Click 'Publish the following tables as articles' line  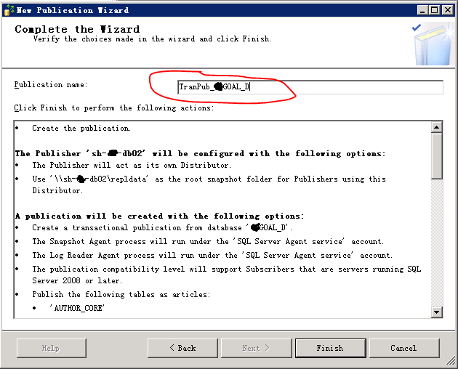121,295
